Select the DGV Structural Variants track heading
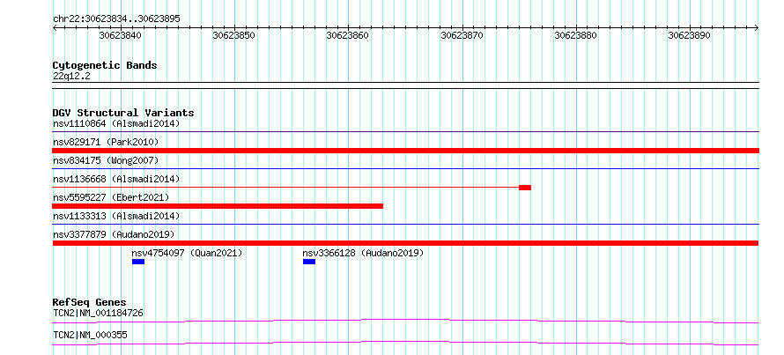This screenshot has height=355, width=784. point(123,113)
